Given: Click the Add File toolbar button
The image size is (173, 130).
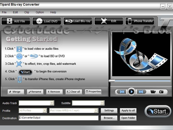Looking at the screenshot, I should click(x=16, y=21).
